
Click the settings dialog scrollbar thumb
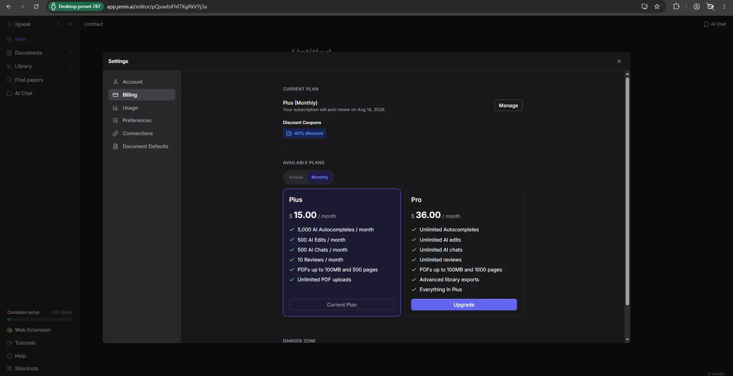pos(627,191)
